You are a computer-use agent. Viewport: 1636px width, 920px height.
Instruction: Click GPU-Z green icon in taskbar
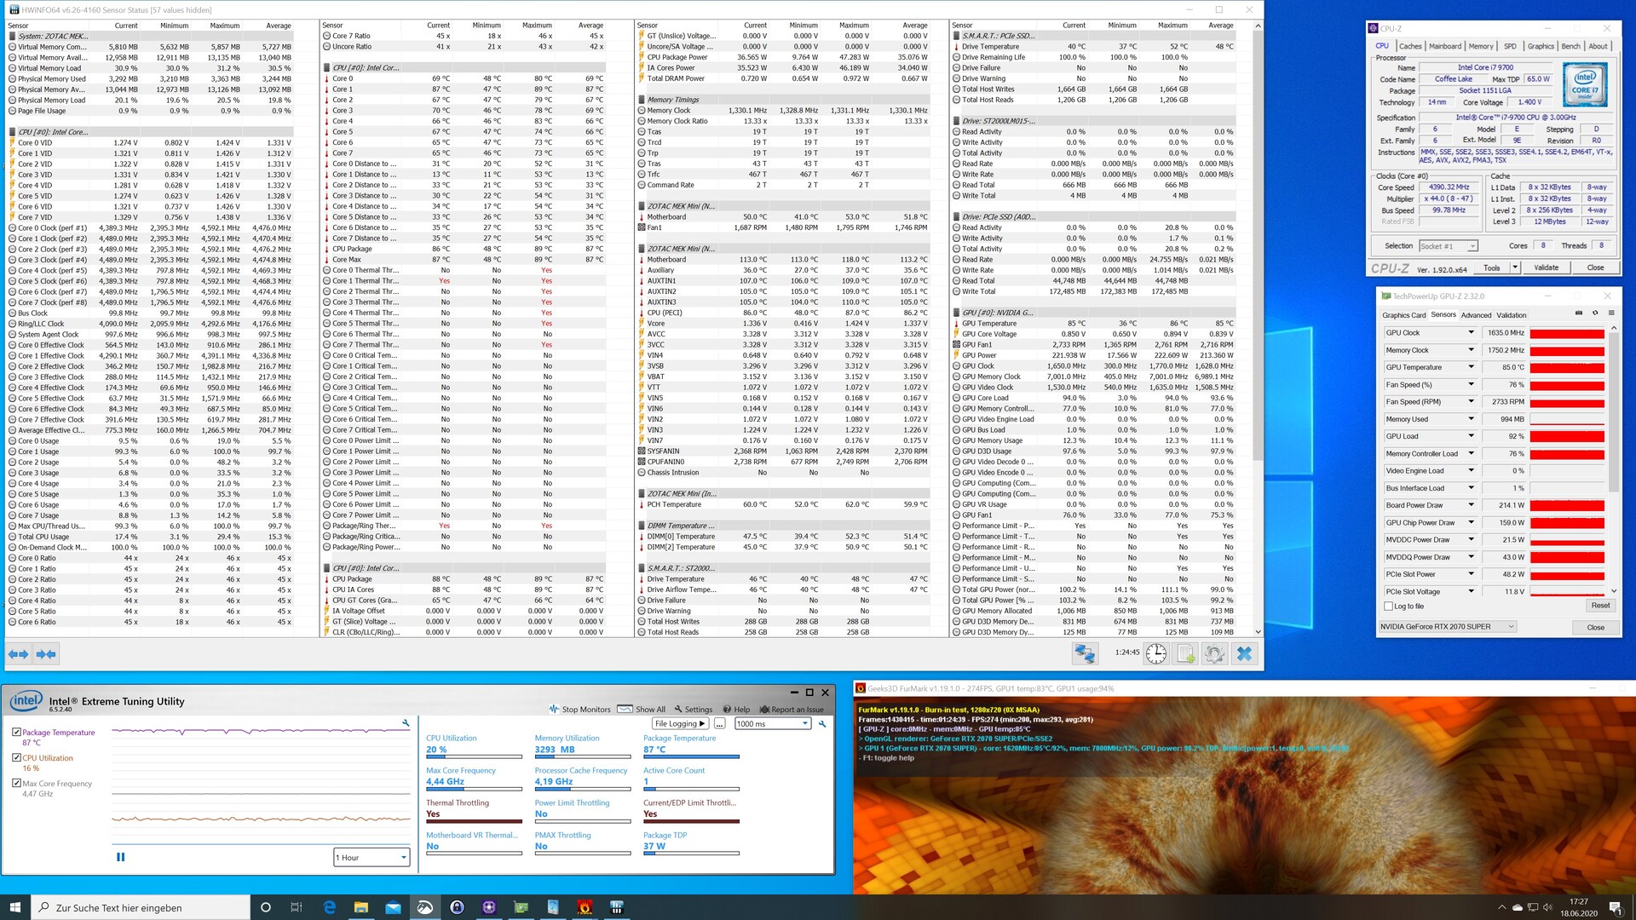point(521,907)
